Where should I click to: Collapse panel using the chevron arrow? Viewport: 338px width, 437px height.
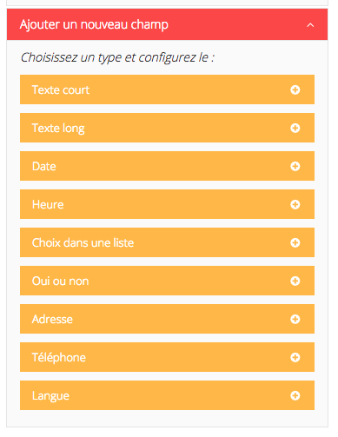(x=310, y=25)
